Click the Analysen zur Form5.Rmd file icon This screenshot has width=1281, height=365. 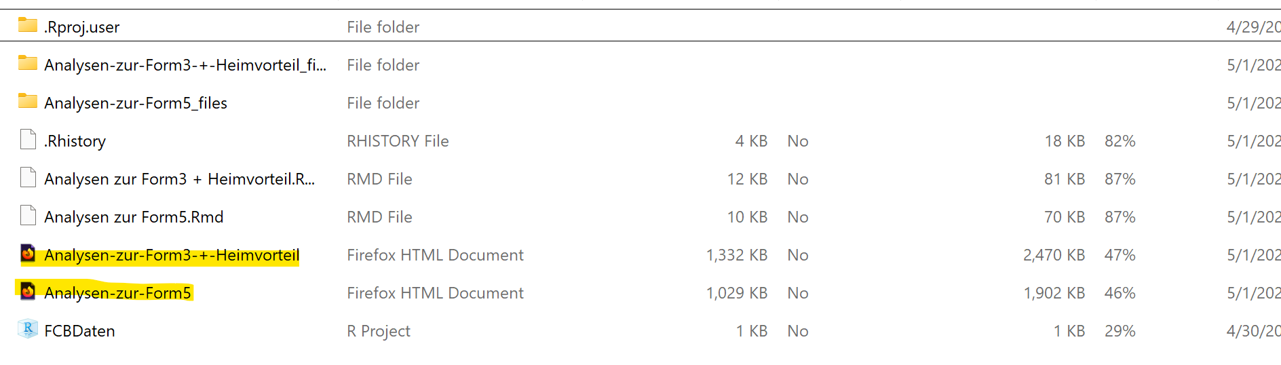pyautogui.click(x=28, y=216)
